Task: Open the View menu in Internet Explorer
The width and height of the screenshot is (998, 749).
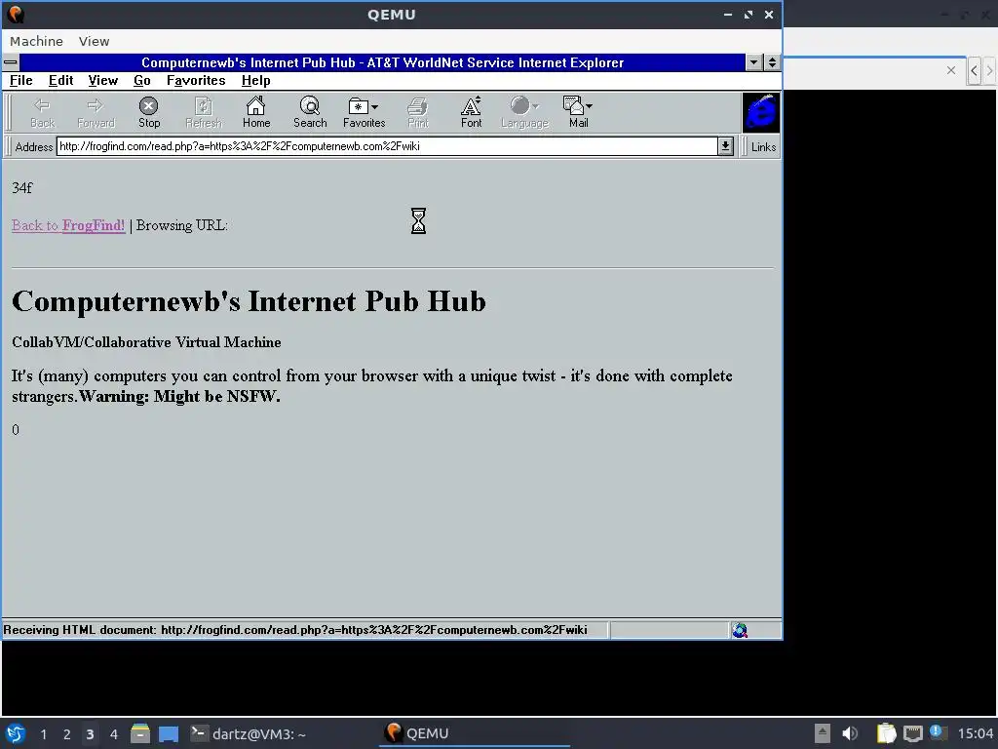Action: click(103, 80)
